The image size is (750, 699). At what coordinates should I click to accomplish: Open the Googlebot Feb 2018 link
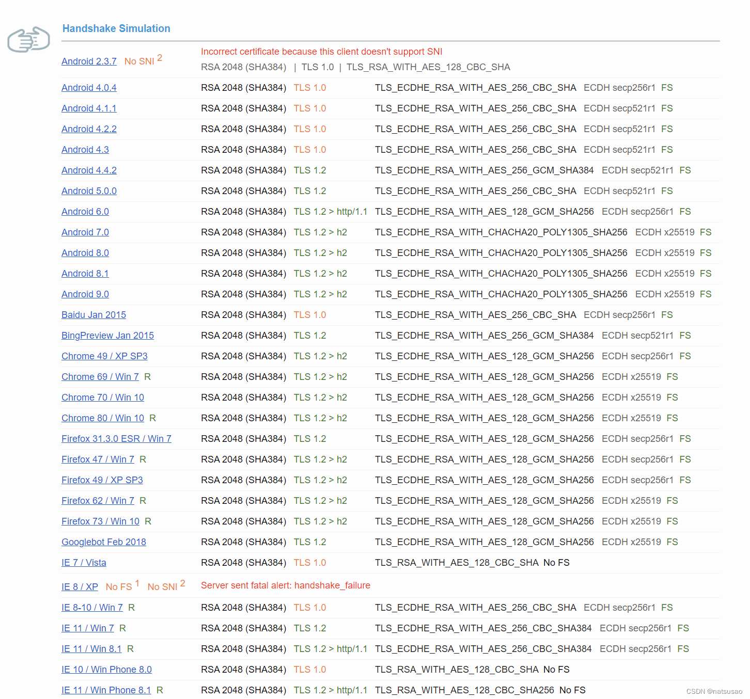coord(104,542)
